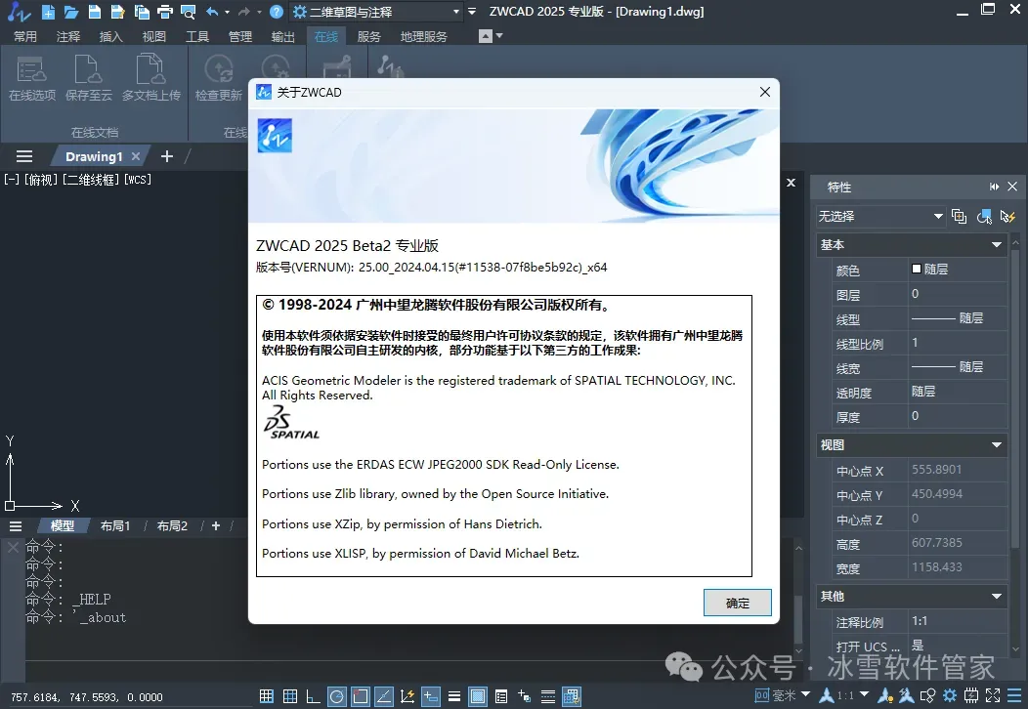The height and width of the screenshot is (709, 1028).
Task: Open the 无选择 selection dropdown in 特性 panel
Action: click(x=879, y=216)
